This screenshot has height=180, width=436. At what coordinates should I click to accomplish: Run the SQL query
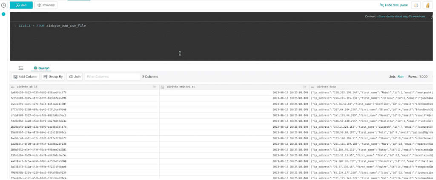(x=21, y=5)
